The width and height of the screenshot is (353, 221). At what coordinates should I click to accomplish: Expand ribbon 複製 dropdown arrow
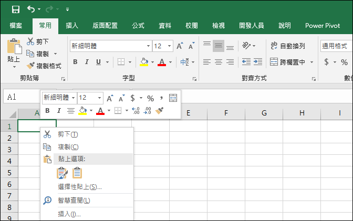tap(55, 54)
